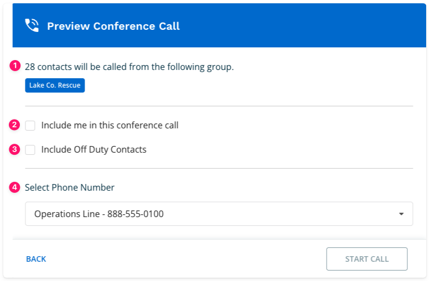The height and width of the screenshot is (281, 430).
Task: Click the Include Off Duty Contacts label
Action: point(94,149)
